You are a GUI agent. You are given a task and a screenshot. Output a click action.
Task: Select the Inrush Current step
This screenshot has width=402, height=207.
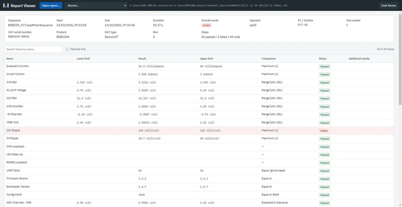(199, 74)
